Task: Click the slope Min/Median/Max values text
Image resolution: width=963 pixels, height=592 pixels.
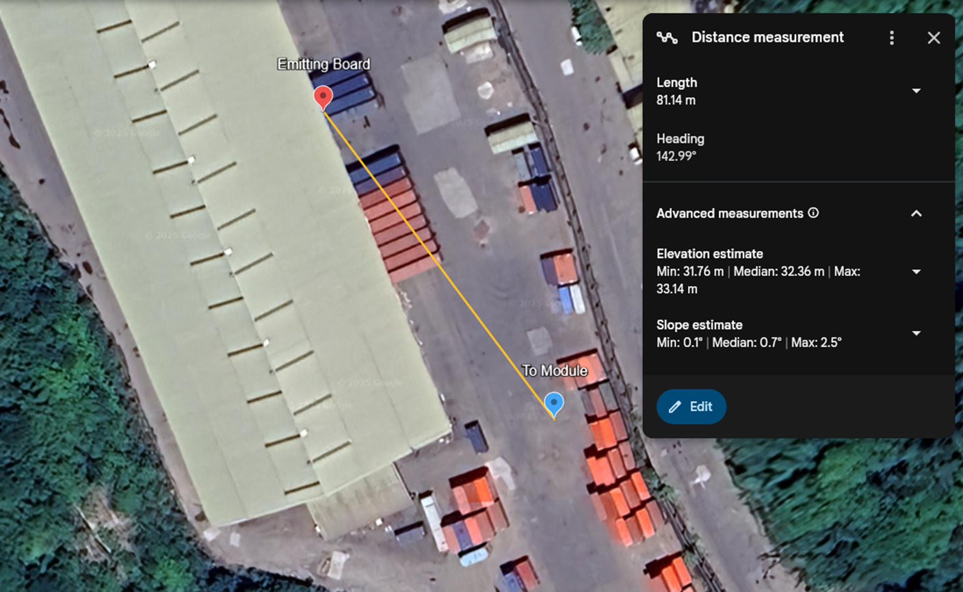Action: pyautogui.click(x=748, y=342)
